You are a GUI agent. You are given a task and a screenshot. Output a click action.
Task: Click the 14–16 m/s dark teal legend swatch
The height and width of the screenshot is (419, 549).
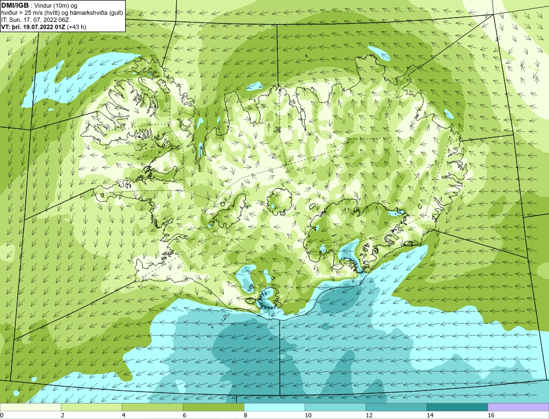pyautogui.click(x=457, y=407)
